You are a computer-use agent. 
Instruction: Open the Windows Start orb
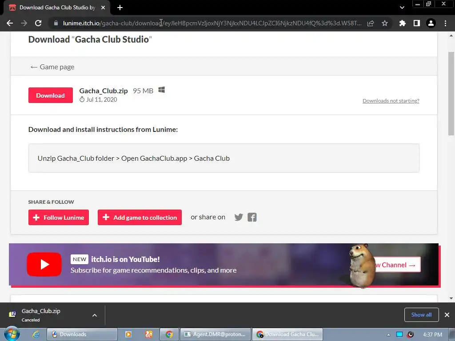click(12, 334)
